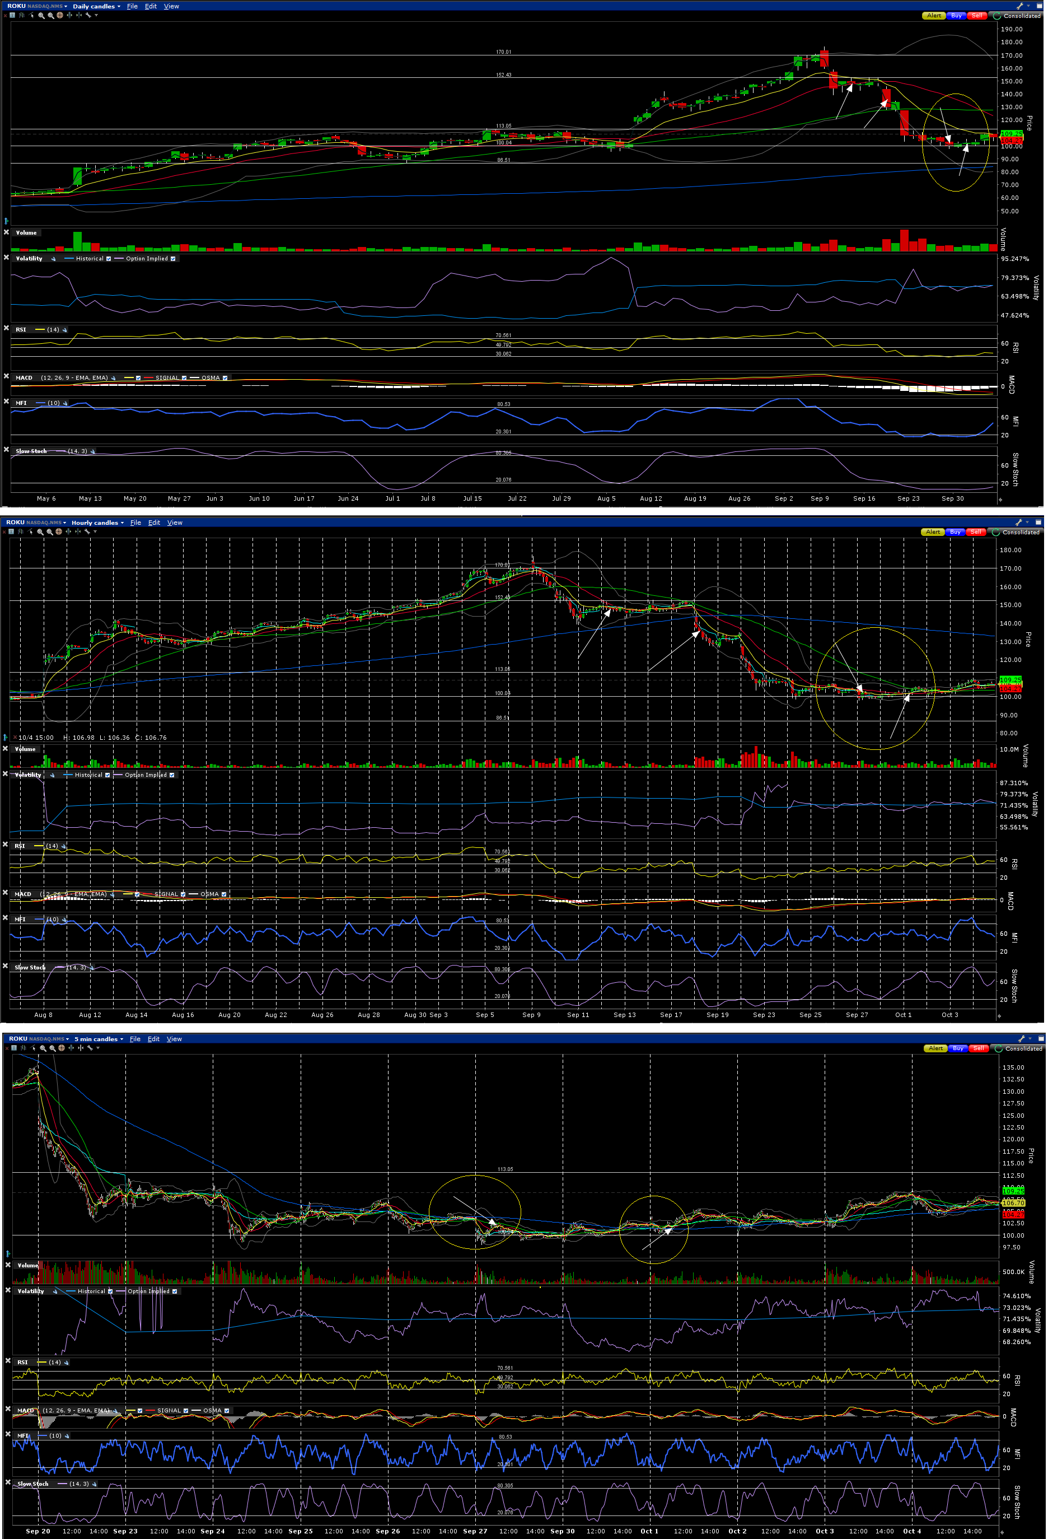Expand the toolbar overflow arrow on Daily chart
Screen dimensions: 1048x1539
click(96, 15)
